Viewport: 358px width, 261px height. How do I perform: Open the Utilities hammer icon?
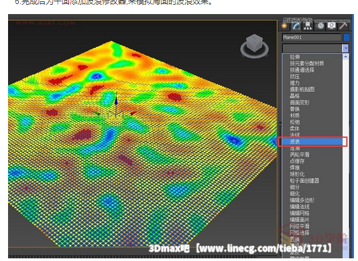tap(343, 26)
